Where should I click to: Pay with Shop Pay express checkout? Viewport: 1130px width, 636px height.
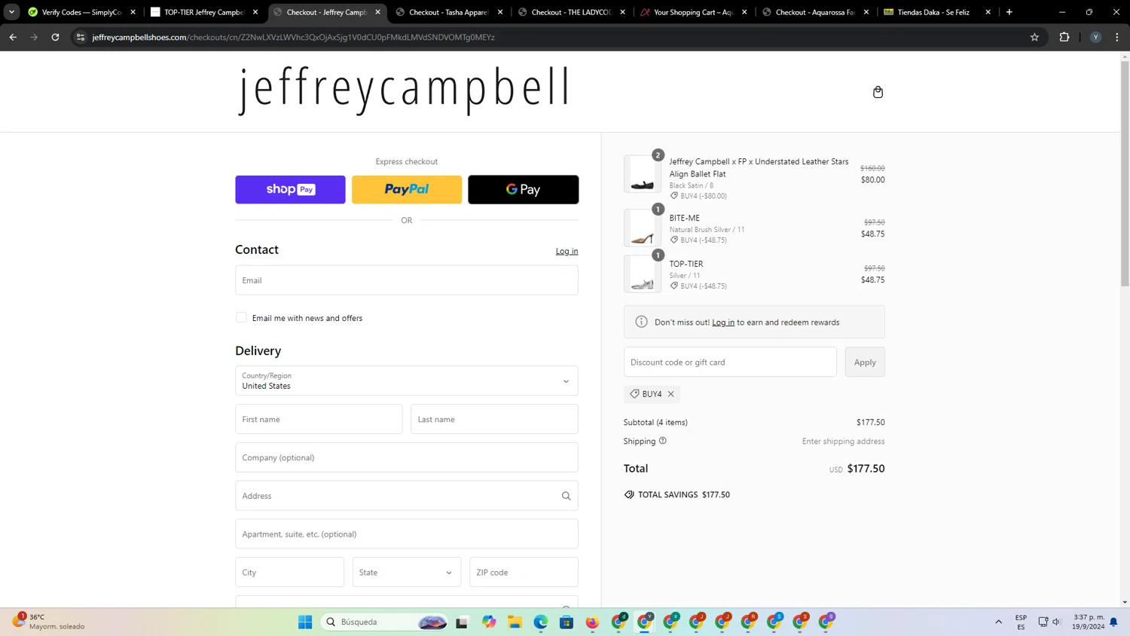tap(290, 190)
